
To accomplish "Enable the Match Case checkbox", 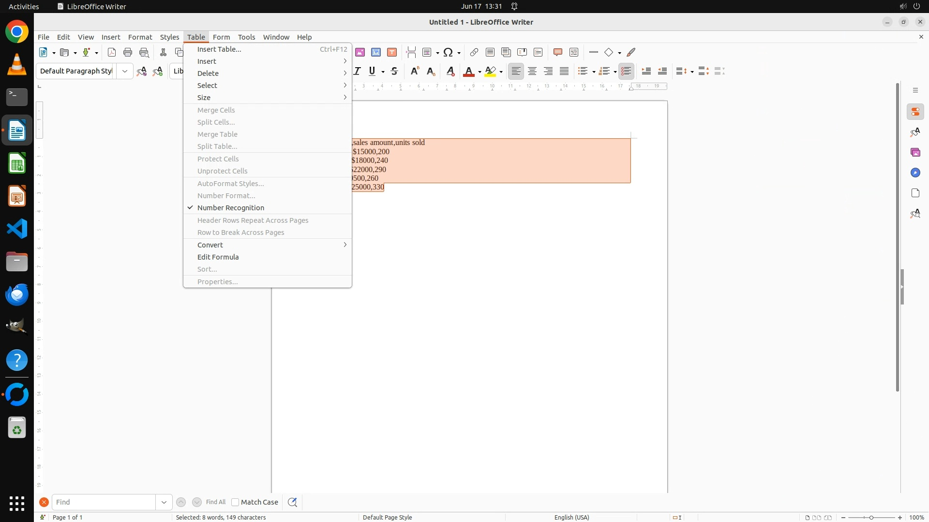I will [235, 502].
